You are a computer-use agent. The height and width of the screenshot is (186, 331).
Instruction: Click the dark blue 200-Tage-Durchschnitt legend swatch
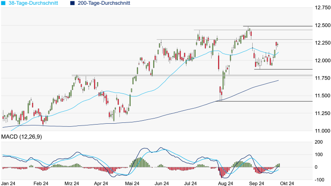click(x=72, y=3)
